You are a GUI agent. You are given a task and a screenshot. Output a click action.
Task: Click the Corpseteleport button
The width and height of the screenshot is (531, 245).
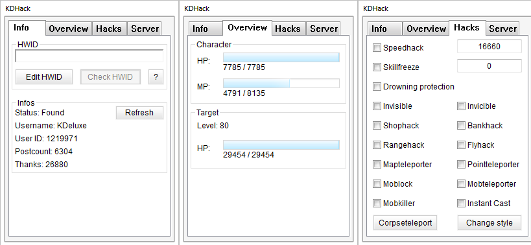pos(405,223)
